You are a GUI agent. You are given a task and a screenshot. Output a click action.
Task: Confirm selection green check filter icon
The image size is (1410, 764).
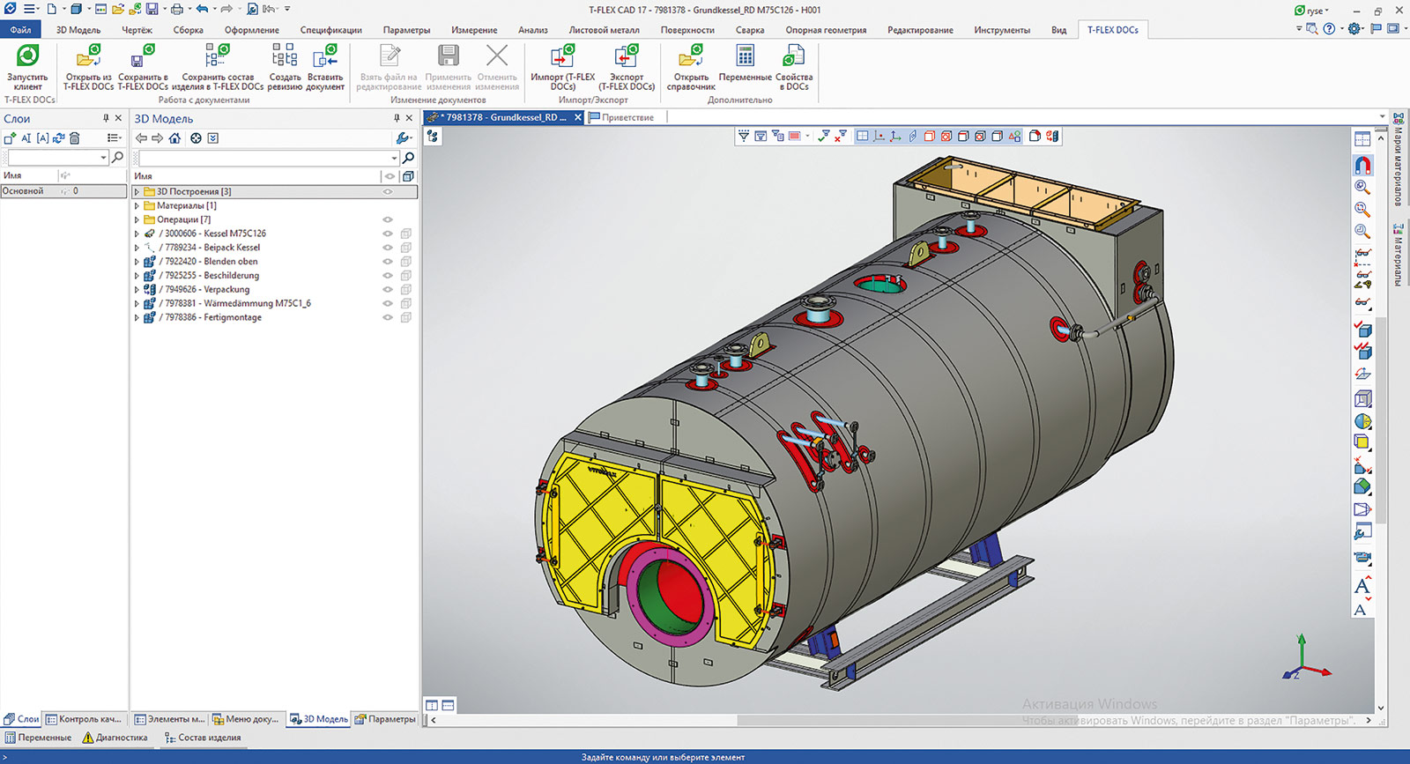pyautogui.click(x=823, y=137)
